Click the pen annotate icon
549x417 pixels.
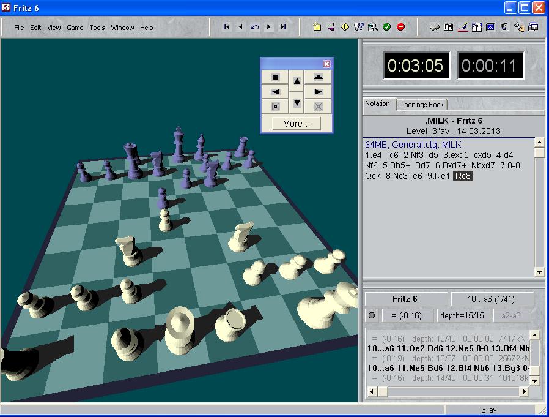[463, 27]
